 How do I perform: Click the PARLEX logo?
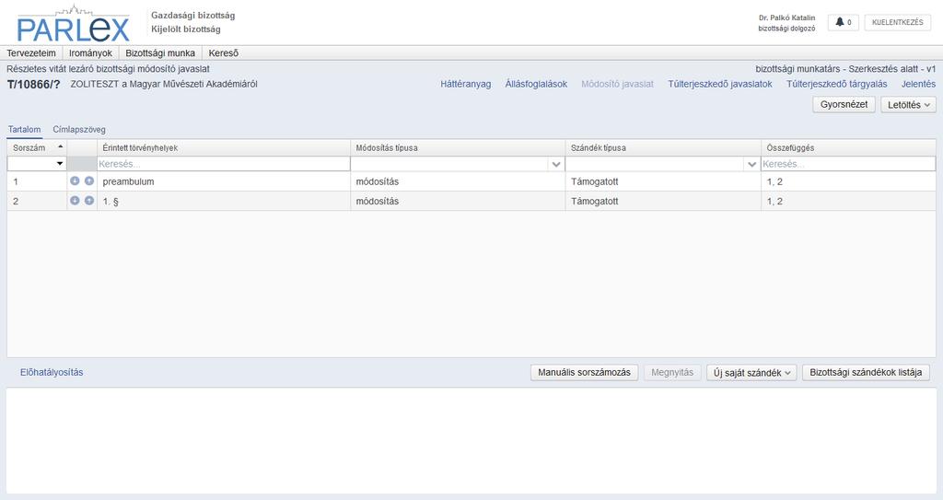tap(74, 24)
